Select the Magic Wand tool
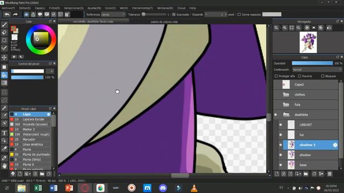This screenshot has height=193, width=344. pos(4,108)
